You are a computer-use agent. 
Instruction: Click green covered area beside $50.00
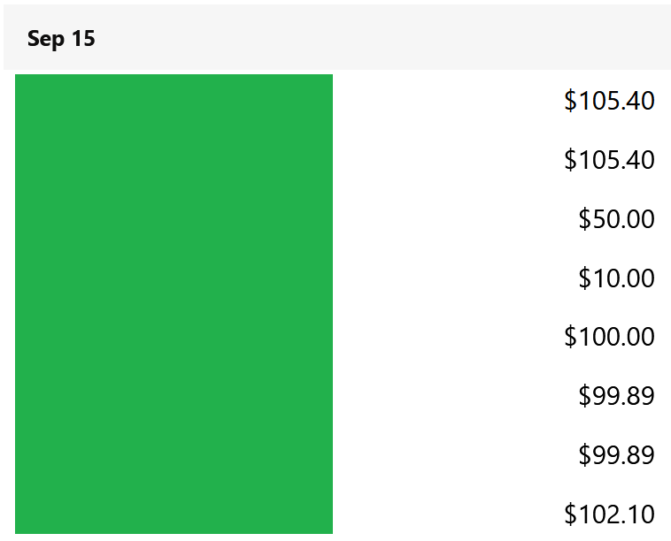tap(174, 219)
